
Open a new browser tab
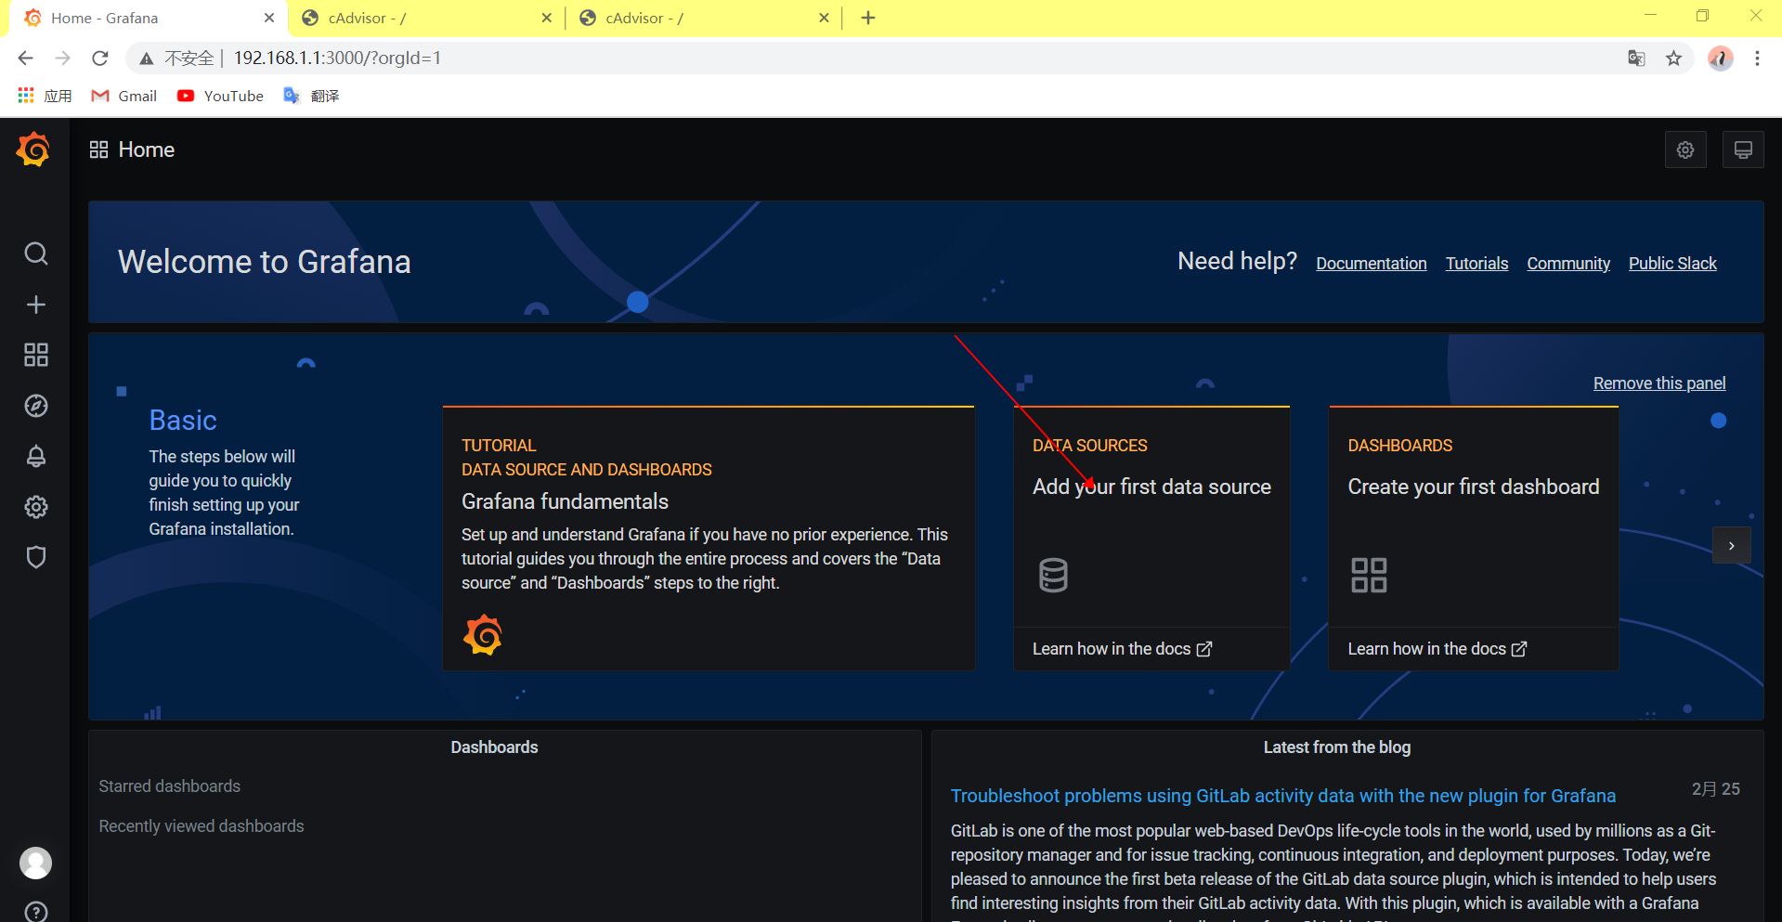868,18
